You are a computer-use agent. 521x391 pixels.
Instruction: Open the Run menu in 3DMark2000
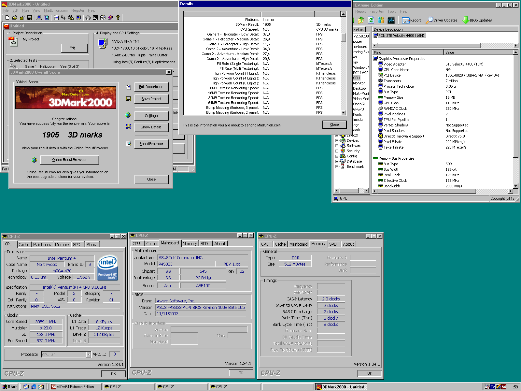pos(25,10)
